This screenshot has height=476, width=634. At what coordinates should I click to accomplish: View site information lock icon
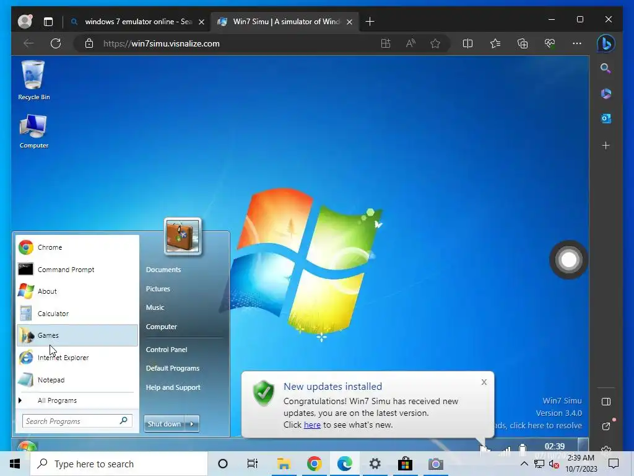click(89, 43)
